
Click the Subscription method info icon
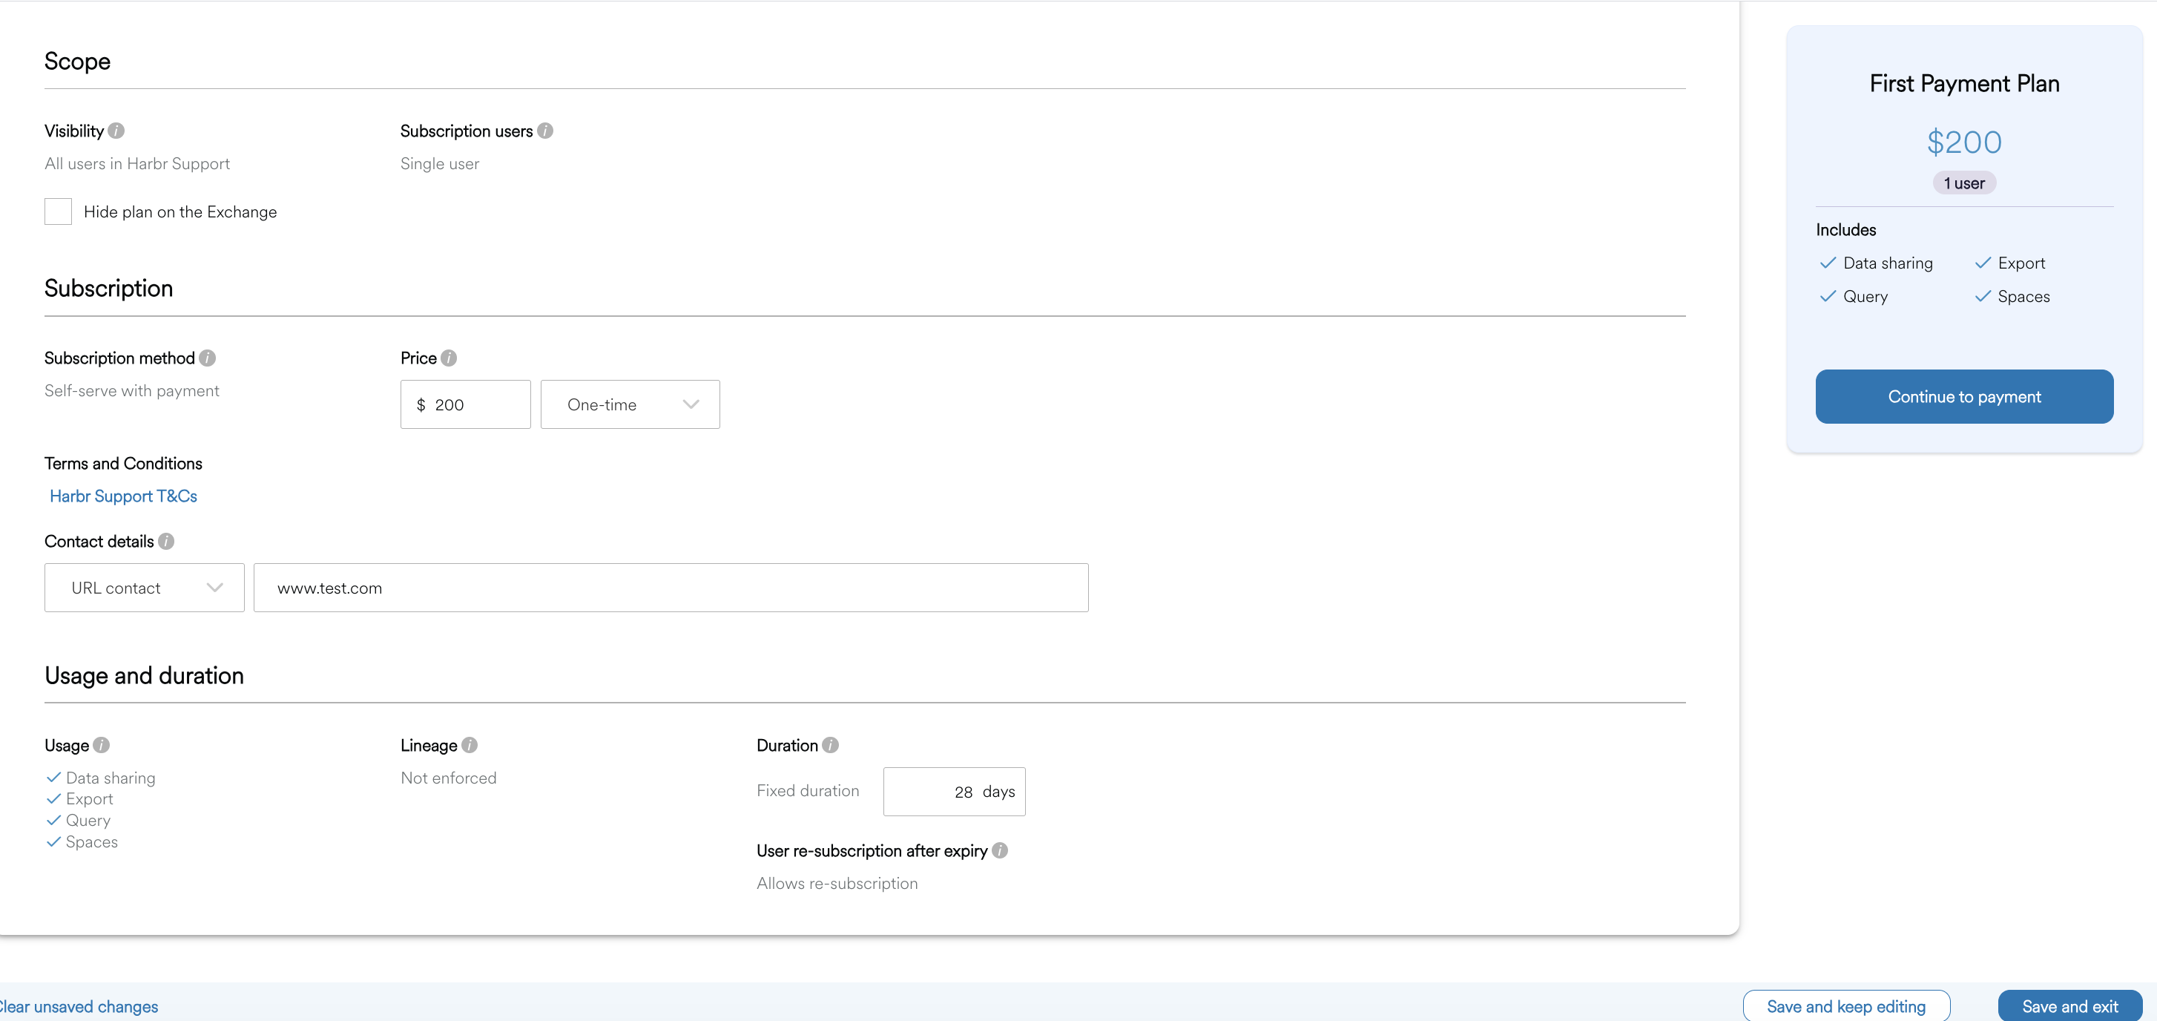[208, 358]
